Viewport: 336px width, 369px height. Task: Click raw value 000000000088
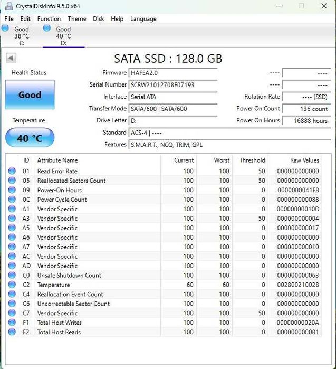pos(298,200)
